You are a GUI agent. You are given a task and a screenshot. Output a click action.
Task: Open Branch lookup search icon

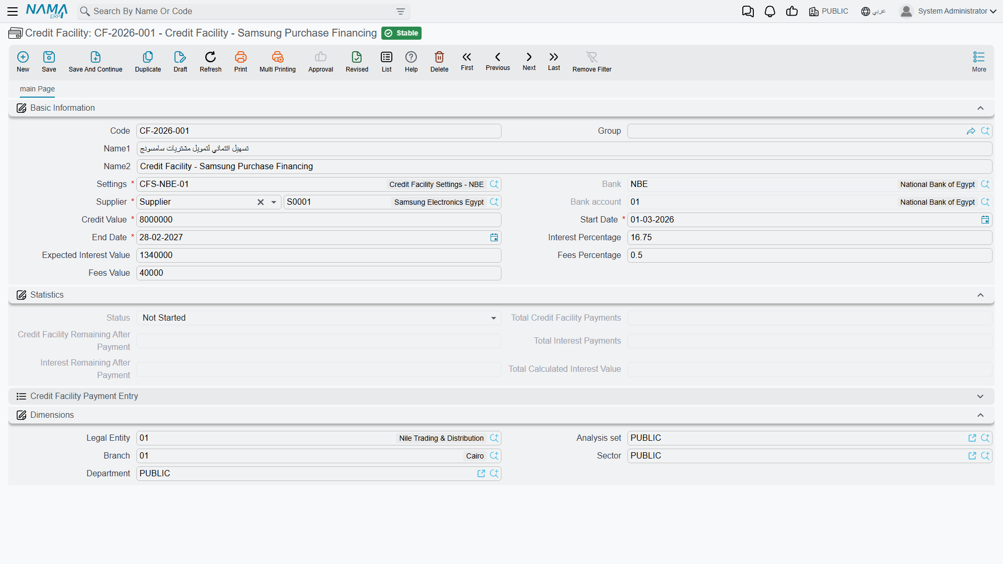494,456
